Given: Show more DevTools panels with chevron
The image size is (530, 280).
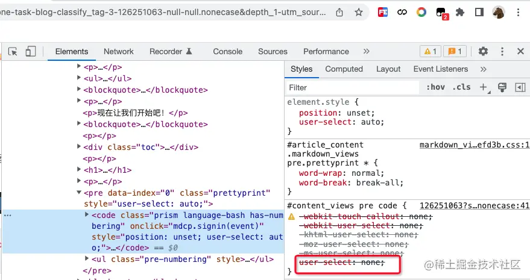Looking at the screenshot, I should (x=367, y=51).
